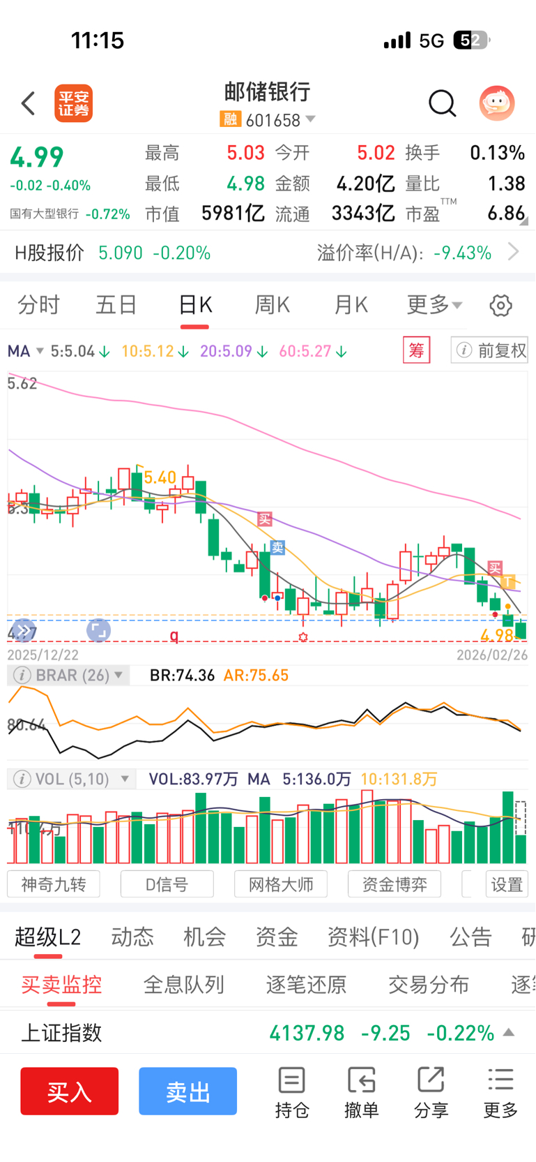Image resolution: width=536 pixels, height=1162 pixels.
Task: Open the 资金 tab
Action: coord(277,937)
